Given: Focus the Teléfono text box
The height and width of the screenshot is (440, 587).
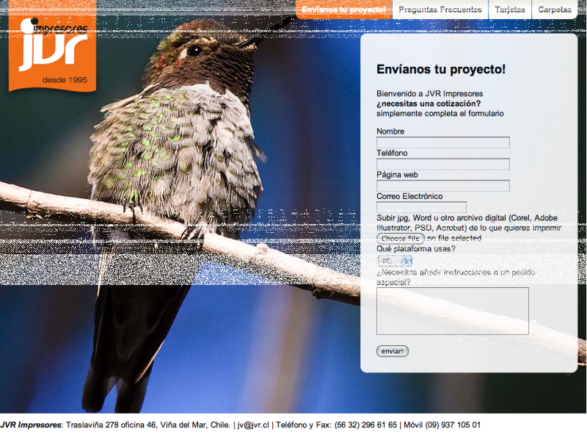Looking at the screenshot, I should click(x=443, y=164).
